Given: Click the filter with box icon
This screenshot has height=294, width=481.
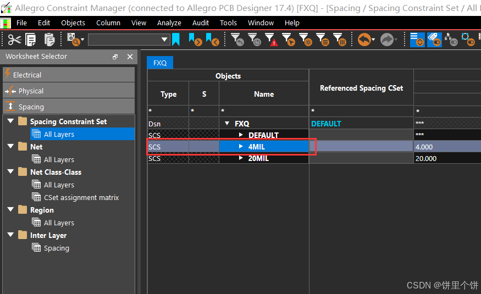Looking at the screenshot, I should 255,40.
